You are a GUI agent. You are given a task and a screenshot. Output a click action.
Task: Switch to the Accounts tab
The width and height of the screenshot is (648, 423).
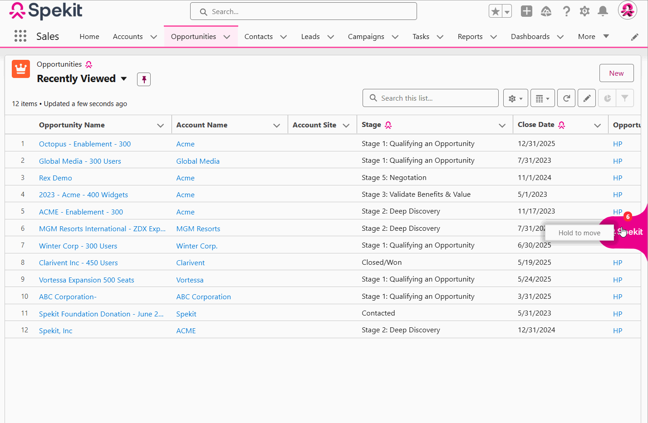128,37
